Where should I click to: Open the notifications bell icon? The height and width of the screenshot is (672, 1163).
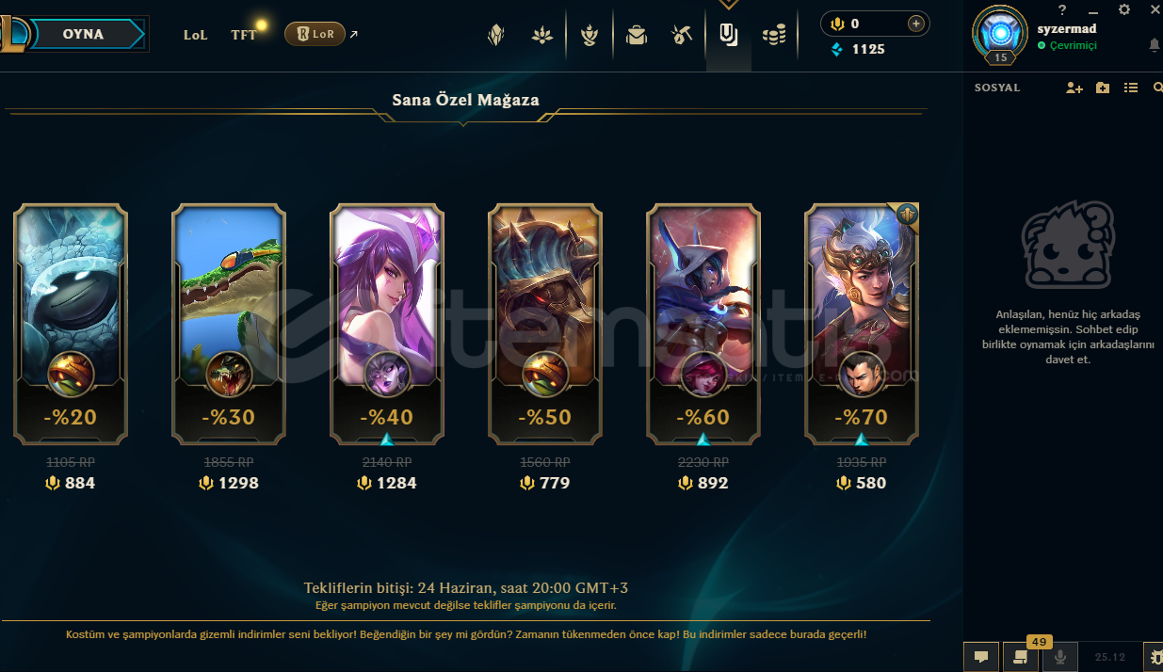point(1154,45)
